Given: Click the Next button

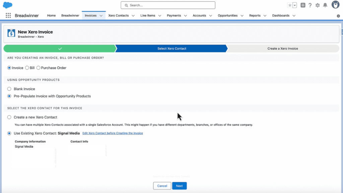Looking at the screenshot, I should point(179,186).
